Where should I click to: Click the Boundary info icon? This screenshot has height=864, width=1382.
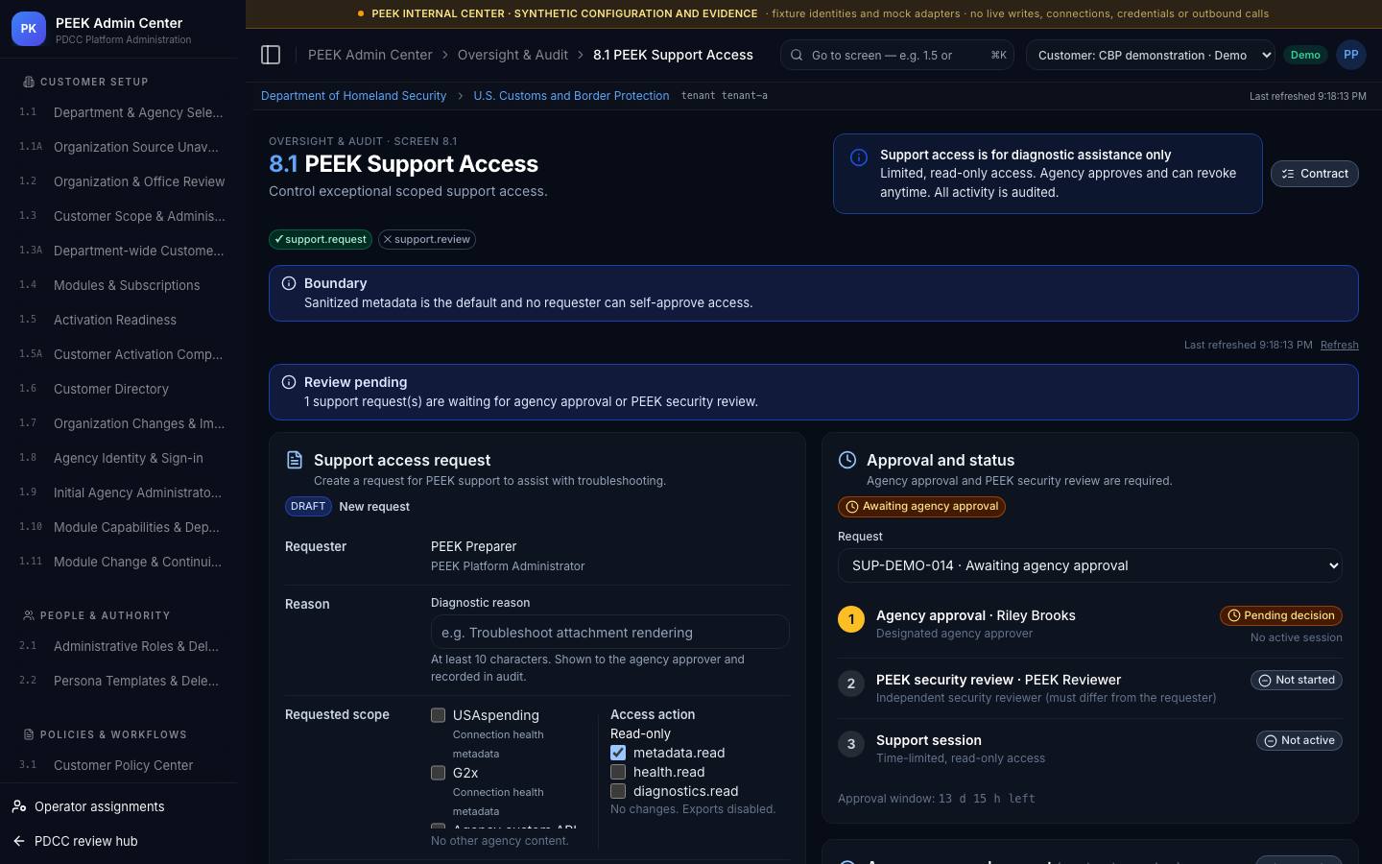point(289,283)
